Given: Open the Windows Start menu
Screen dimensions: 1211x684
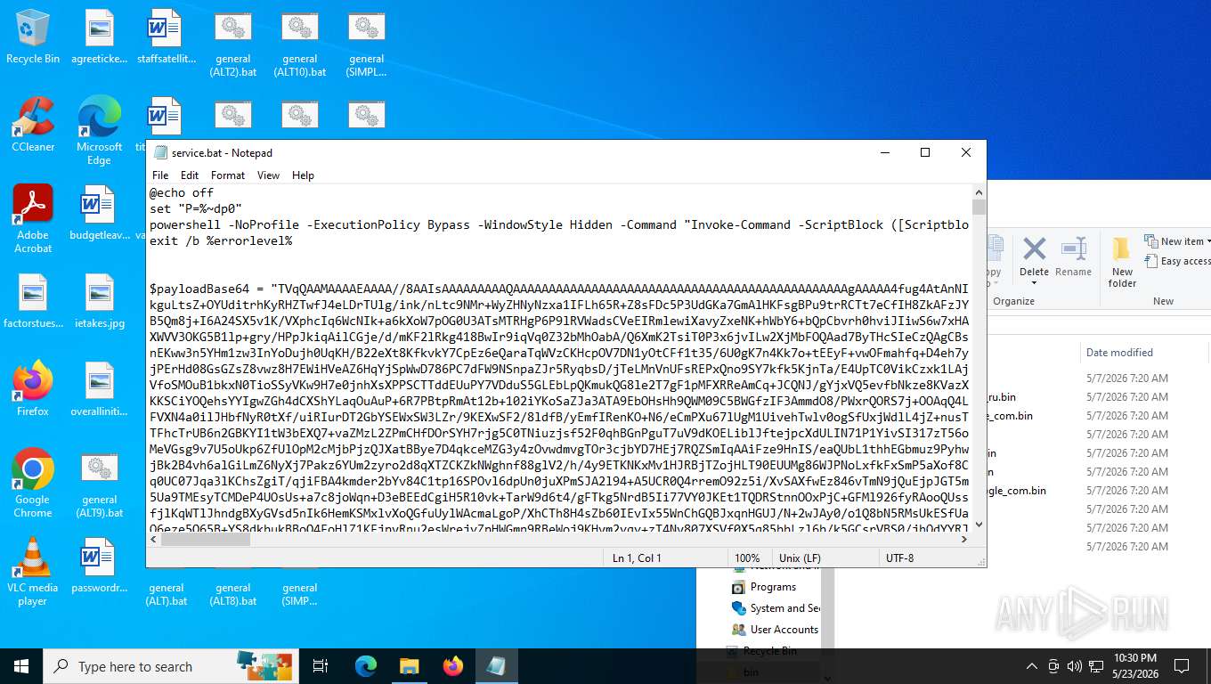Looking at the screenshot, I should (x=21, y=666).
